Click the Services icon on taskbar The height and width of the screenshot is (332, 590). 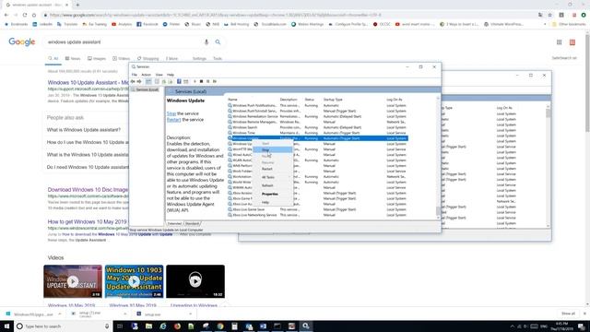click(x=306, y=326)
